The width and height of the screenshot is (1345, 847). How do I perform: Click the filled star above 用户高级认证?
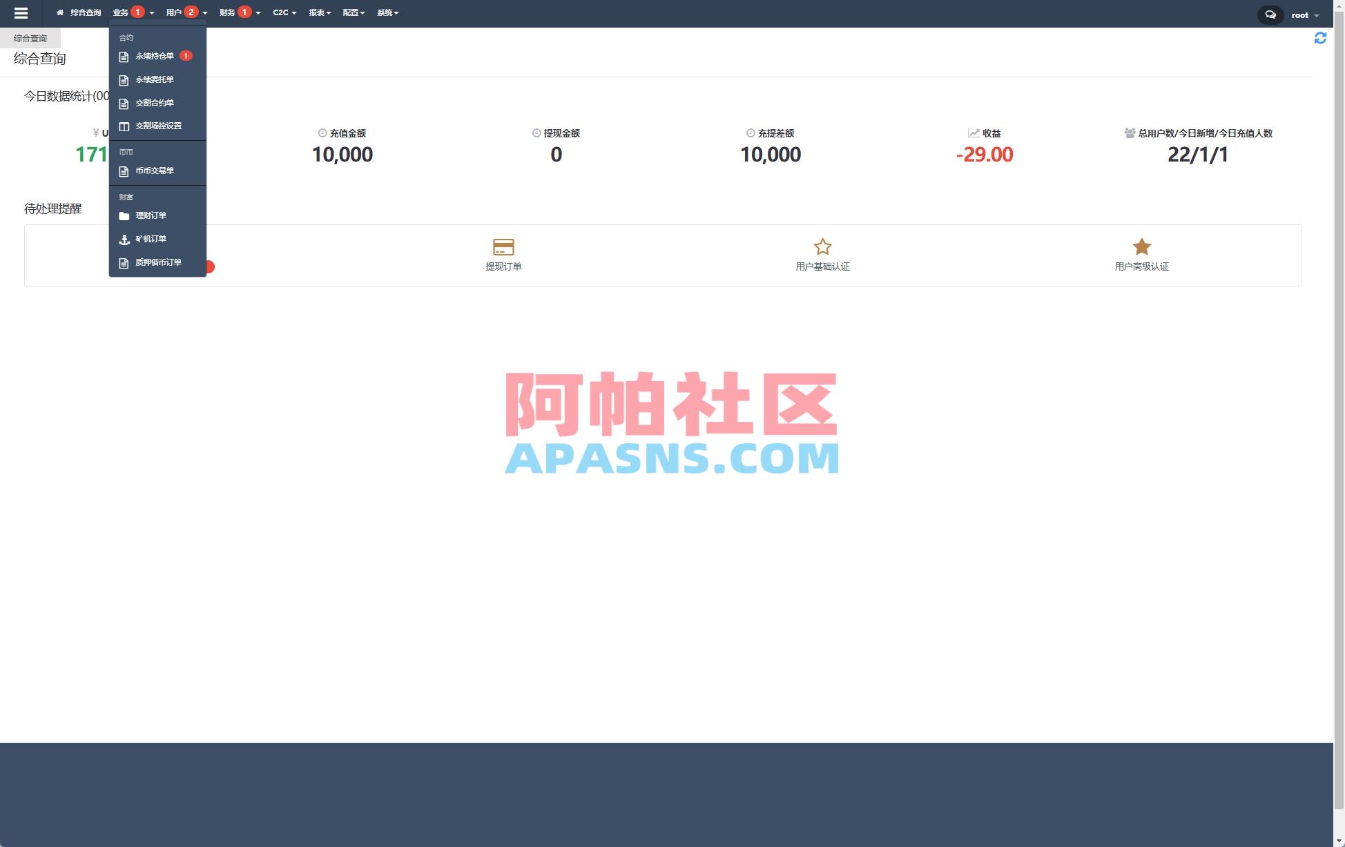pyautogui.click(x=1141, y=246)
